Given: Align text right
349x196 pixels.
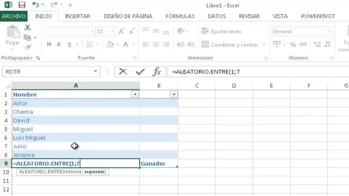Looking at the screenshot, I should point(166,45).
